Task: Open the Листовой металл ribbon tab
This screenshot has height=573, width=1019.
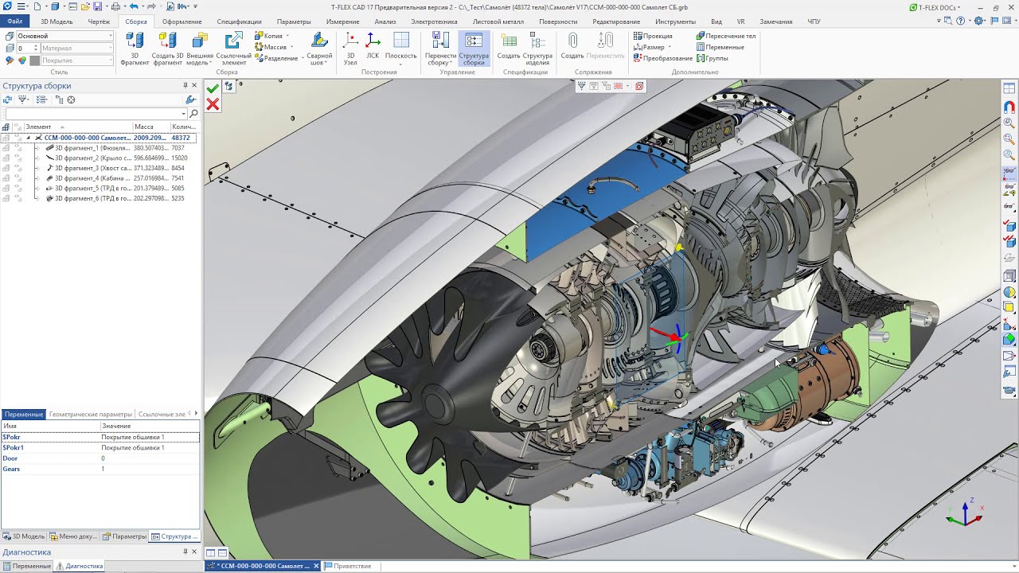Action: tap(498, 21)
